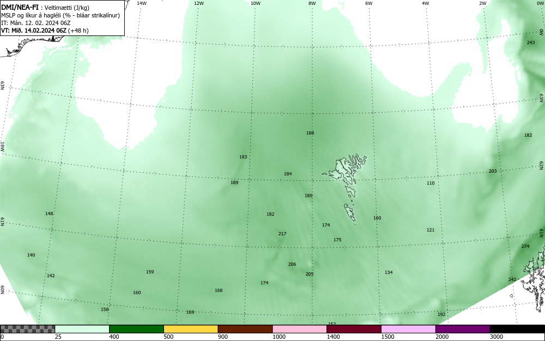The height and width of the screenshot is (341, 545).
Task: Click the legend scale label 2000
Action: (442, 337)
